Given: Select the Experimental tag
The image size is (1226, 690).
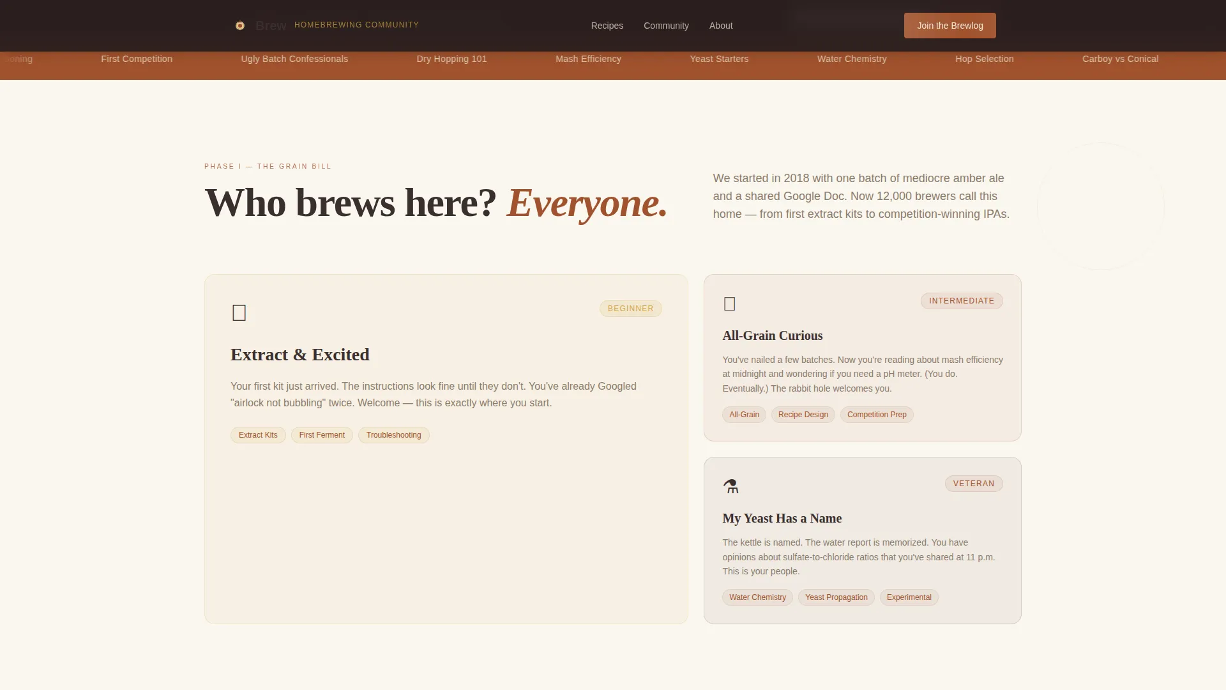Looking at the screenshot, I should pos(909,597).
